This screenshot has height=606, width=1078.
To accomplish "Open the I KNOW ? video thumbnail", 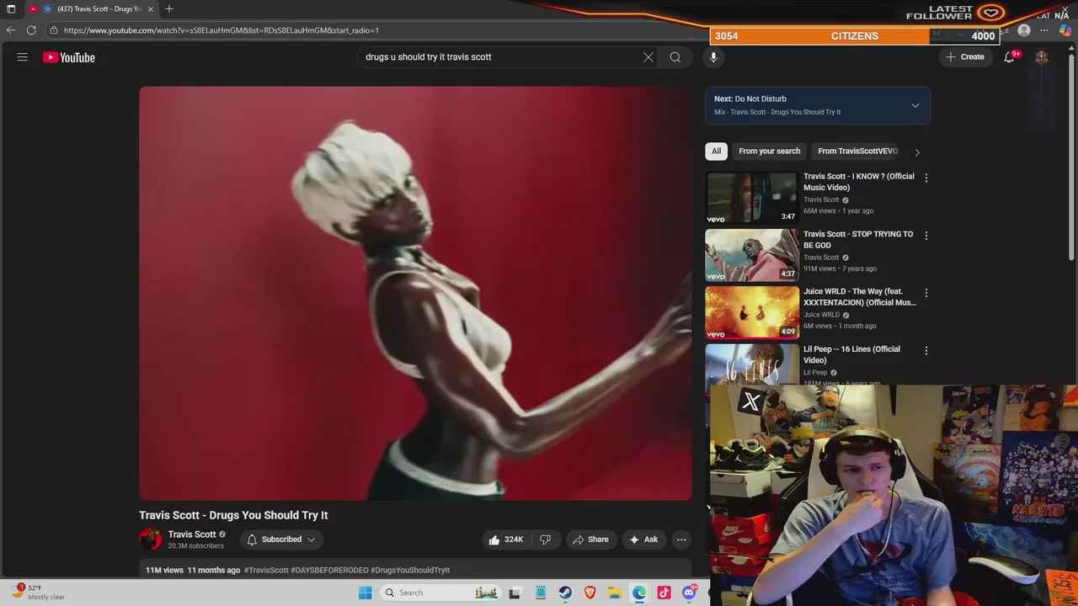I will pos(751,197).
